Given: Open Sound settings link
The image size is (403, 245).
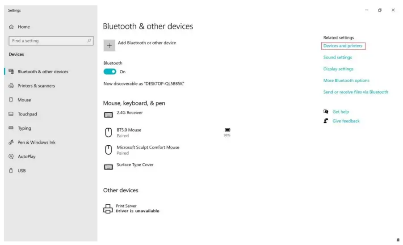Looking at the screenshot, I should pos(337,57).
